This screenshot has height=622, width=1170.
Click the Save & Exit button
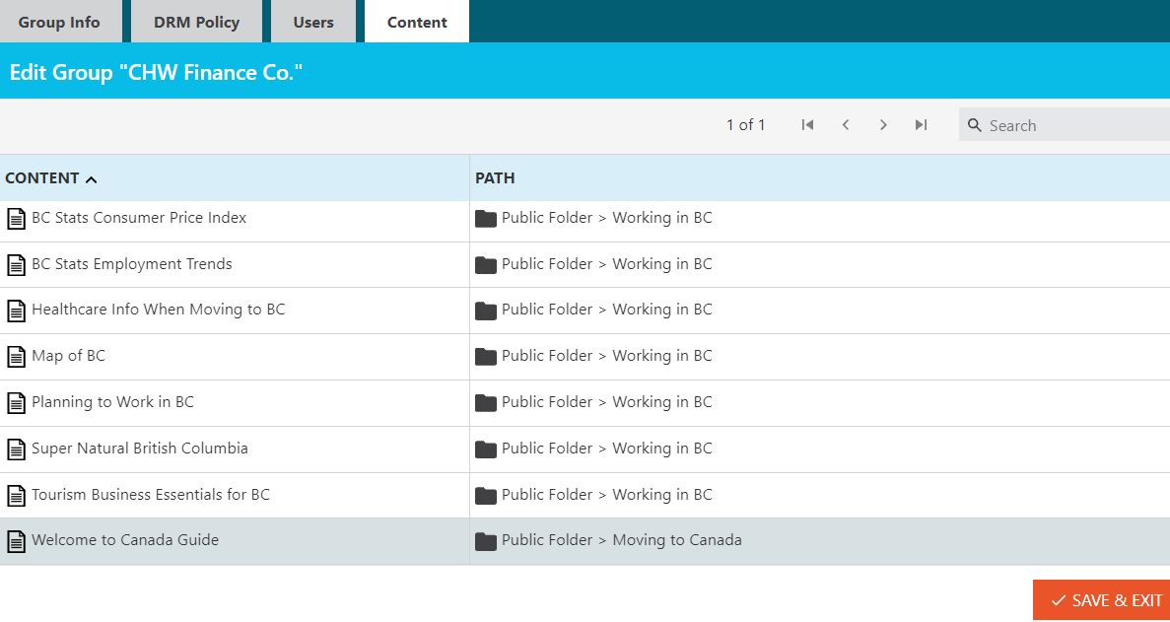(x=1101, y=600)
